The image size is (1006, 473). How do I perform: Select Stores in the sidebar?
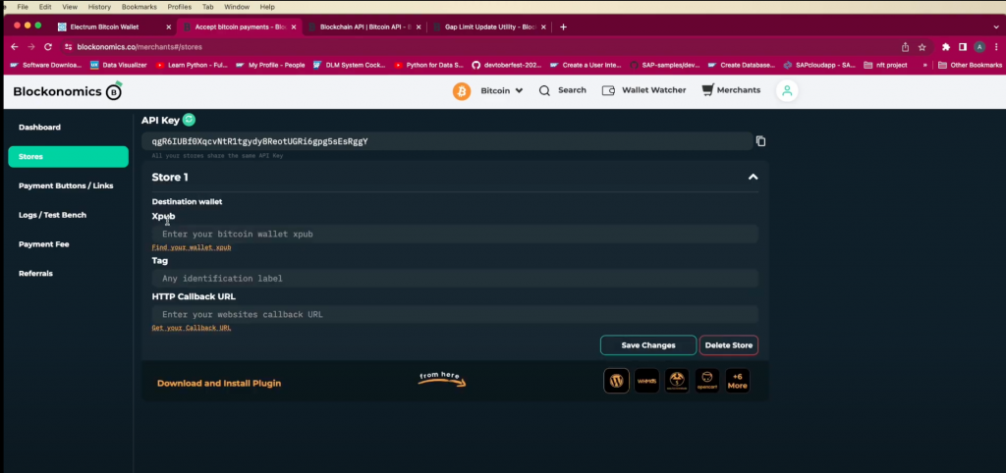coord(68,156)
